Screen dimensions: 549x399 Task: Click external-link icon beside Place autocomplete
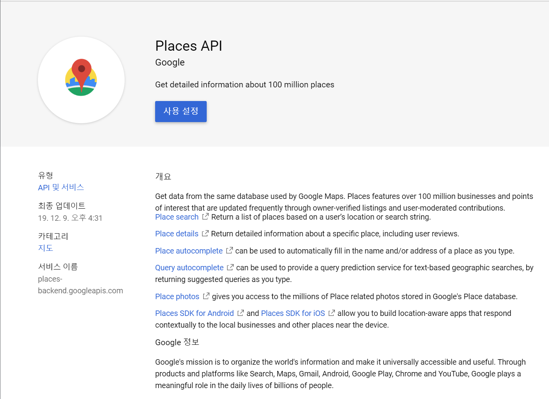[x=230, y=250]
